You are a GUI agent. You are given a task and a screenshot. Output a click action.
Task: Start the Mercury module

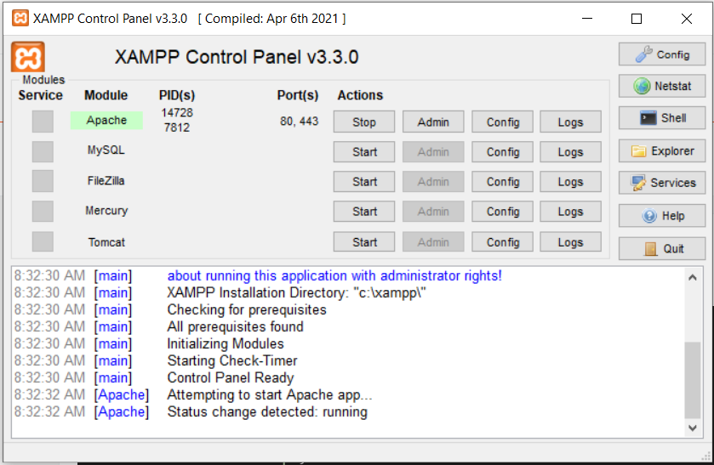364,212
